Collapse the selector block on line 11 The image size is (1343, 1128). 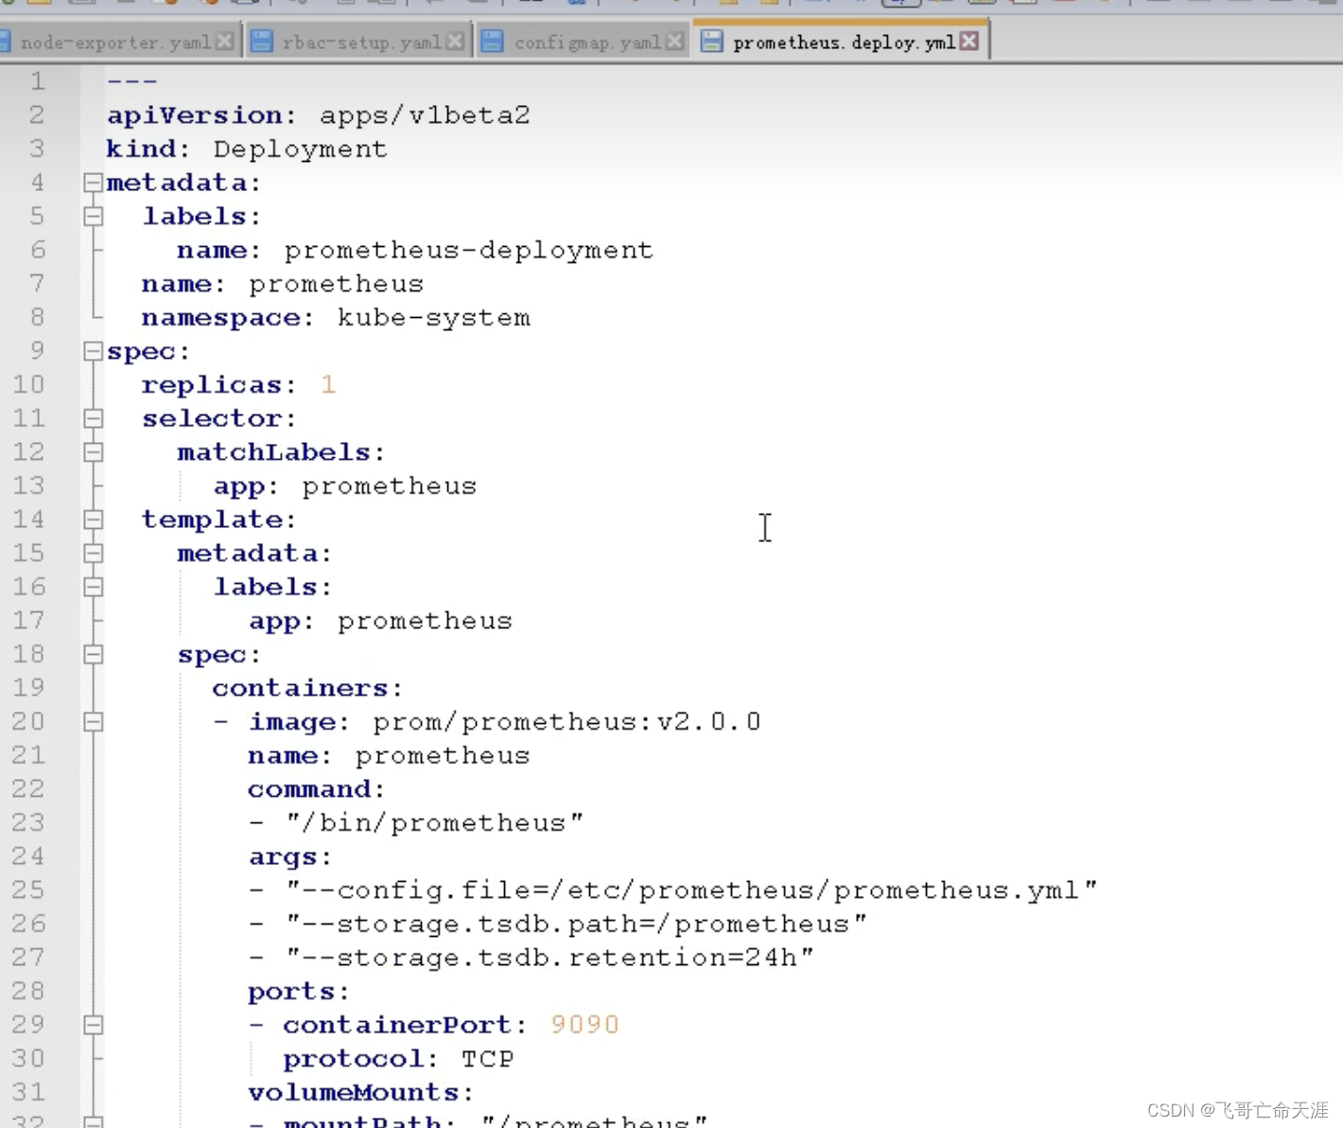point(93,418)
